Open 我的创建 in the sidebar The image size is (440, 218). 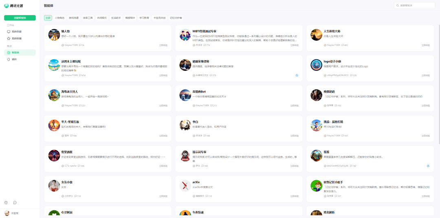pyautogui.click(x=20, y=32)
